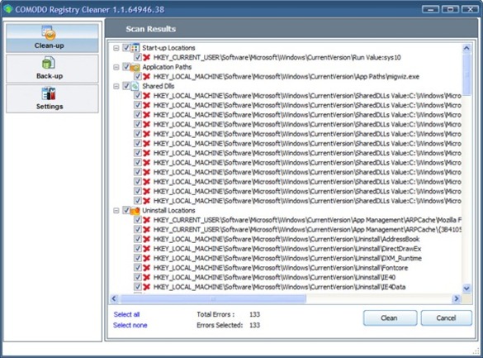This screenshot has width=483, height=358.
Task: Click the horizontal scrollbar thumb
Action: 213,298
